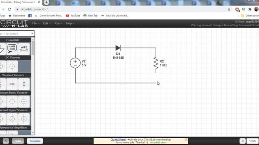Click the 1 kΩ value label
259x145 pixels.
click(163, 65)
